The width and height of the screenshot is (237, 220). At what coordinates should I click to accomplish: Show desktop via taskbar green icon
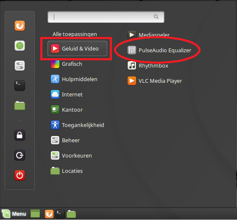point(35,214)
